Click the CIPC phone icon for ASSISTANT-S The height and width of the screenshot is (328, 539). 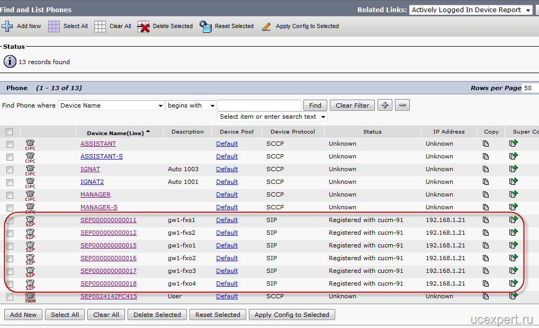(x=30, y=157)
